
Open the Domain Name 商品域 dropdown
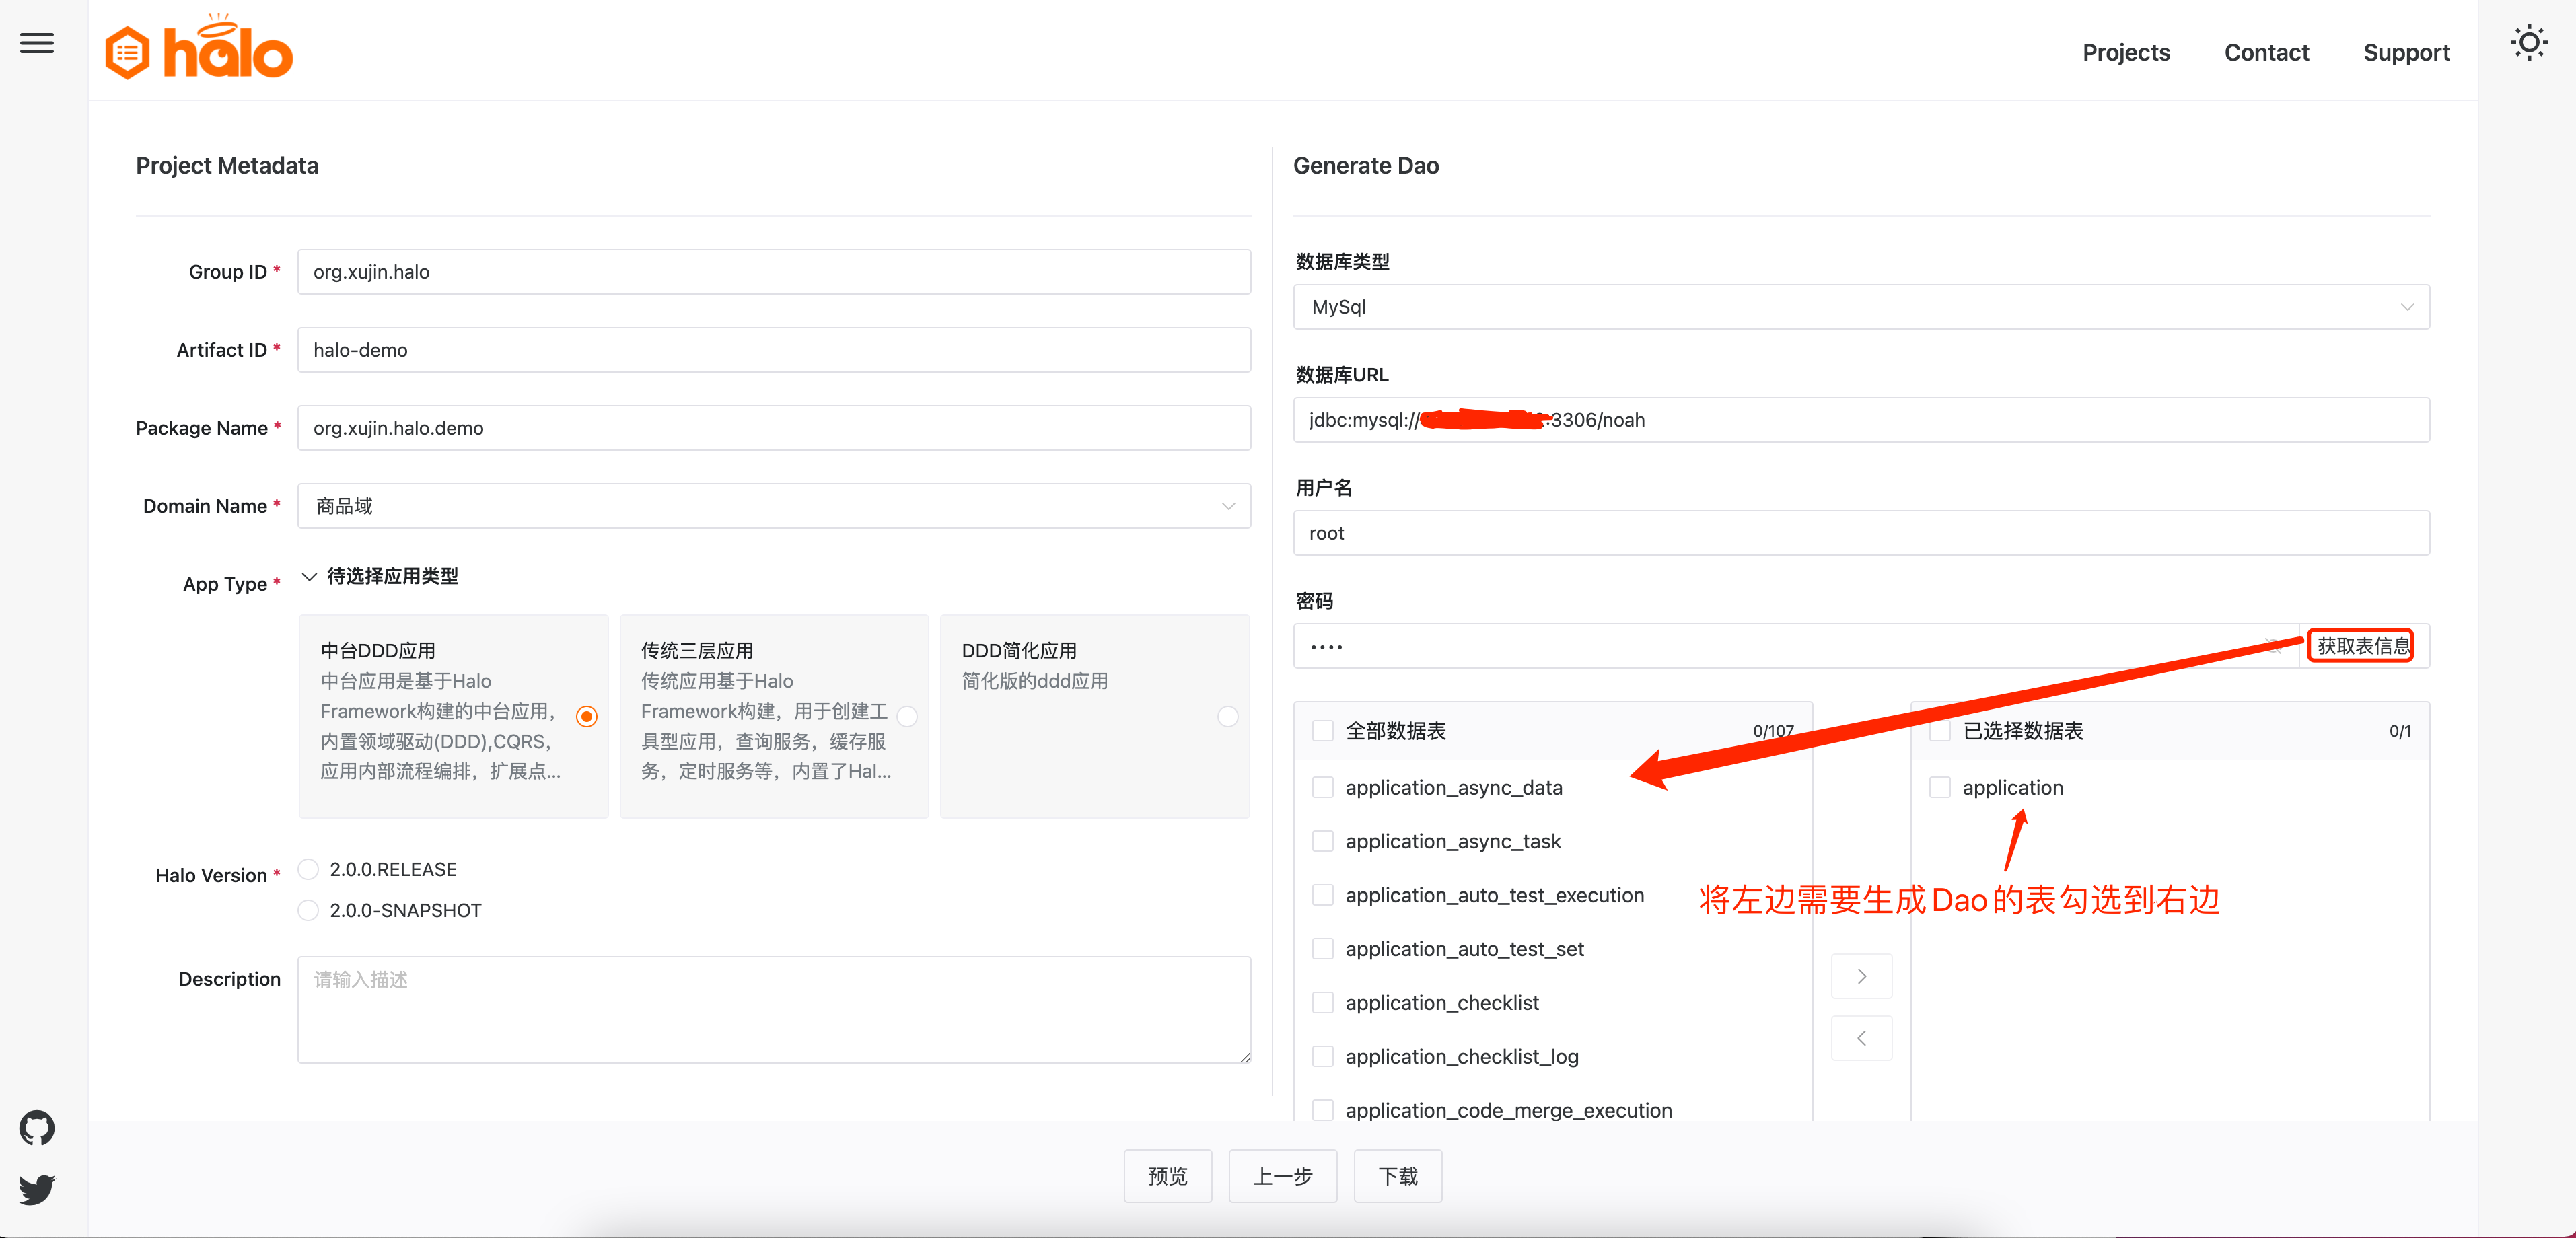point(773,506)
